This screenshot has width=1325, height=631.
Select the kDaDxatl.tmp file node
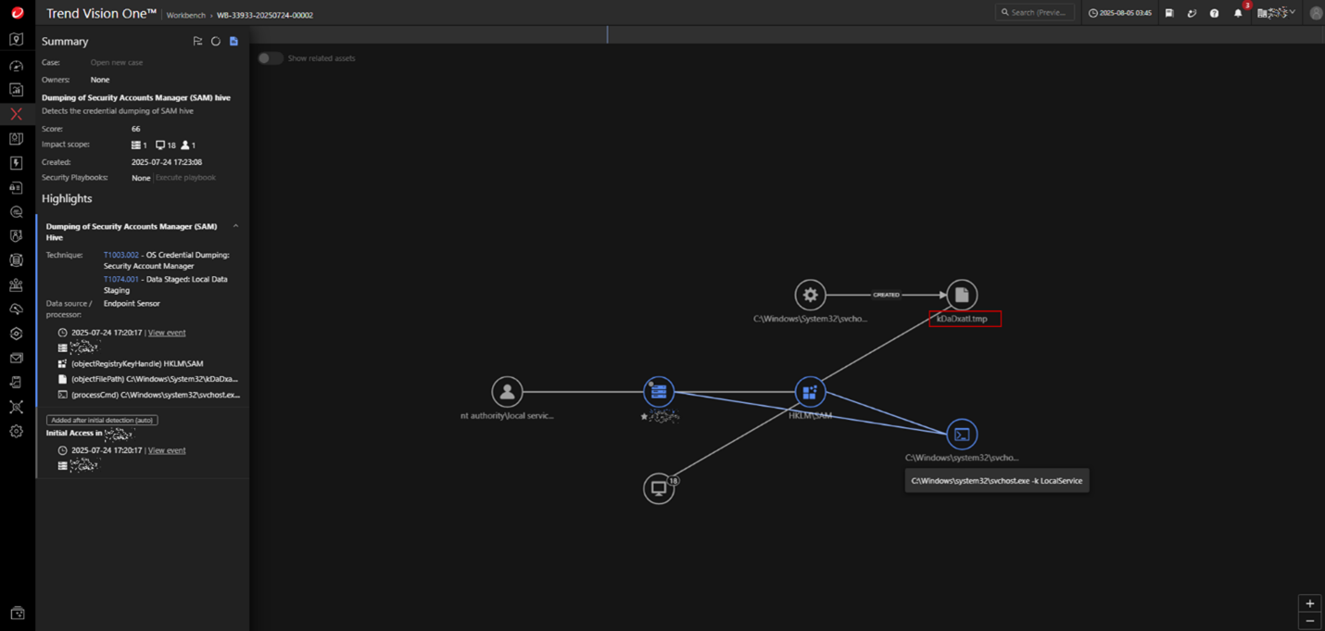pos(962,295)
